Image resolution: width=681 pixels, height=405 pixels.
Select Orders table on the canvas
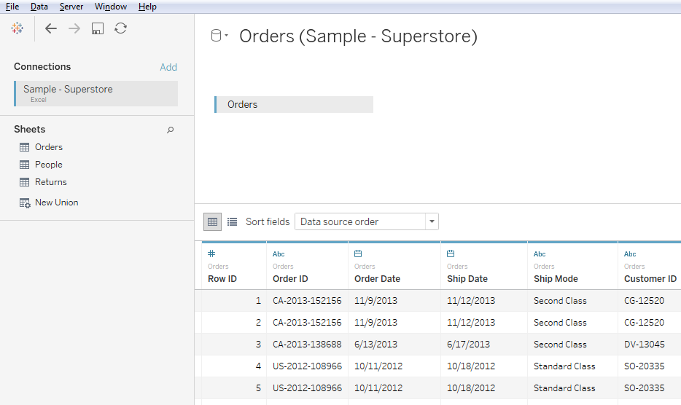tap(294, 105)
